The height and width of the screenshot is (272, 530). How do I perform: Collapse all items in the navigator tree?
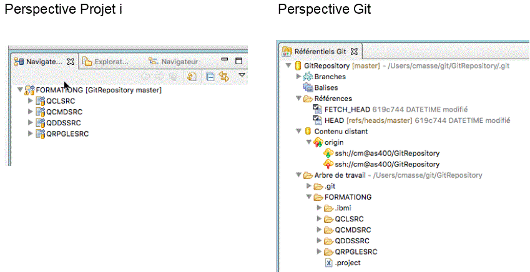(x=210, y=77)
